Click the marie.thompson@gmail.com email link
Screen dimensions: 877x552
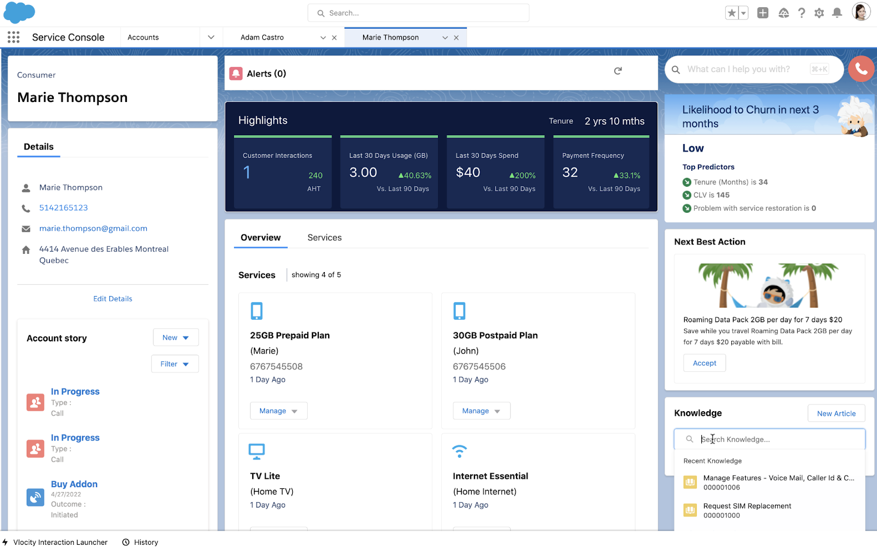click(x=93, y=228)
